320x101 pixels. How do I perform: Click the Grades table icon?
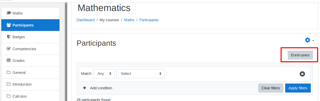tap(9, 61)
